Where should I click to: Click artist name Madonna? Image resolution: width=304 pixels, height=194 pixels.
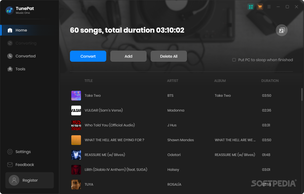(x=176, y=110)
